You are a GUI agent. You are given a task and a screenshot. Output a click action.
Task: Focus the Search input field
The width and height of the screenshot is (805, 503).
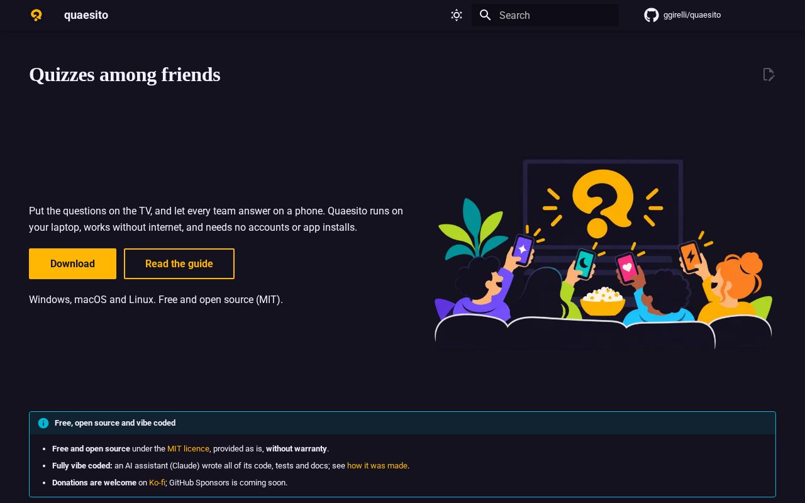pyautogui.click(x=545, y=15)
